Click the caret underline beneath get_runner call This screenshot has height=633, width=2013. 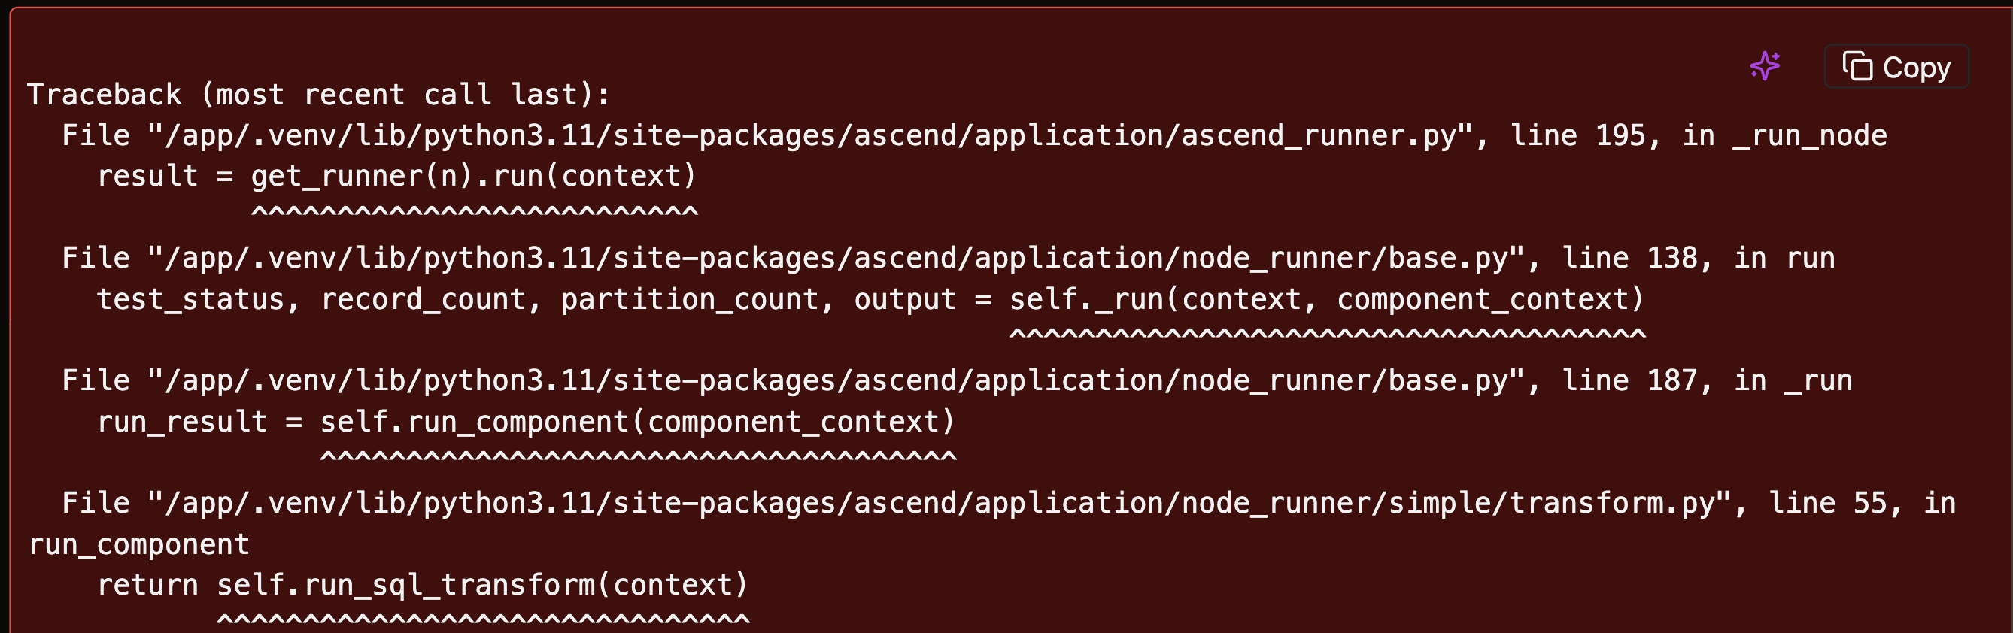(x=475, y=211)
